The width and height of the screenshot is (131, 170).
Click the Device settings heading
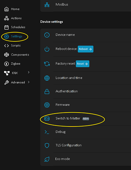pyautogui.click(x=52, y=22)
